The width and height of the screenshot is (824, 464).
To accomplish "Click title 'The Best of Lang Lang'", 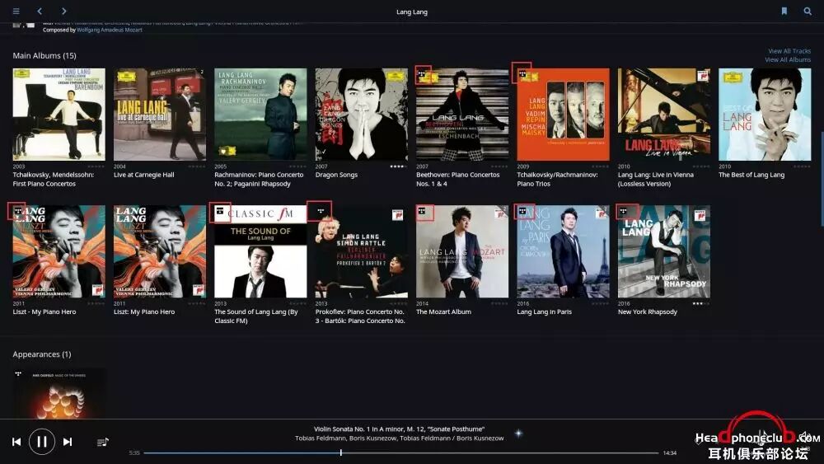I will point(751,175).
